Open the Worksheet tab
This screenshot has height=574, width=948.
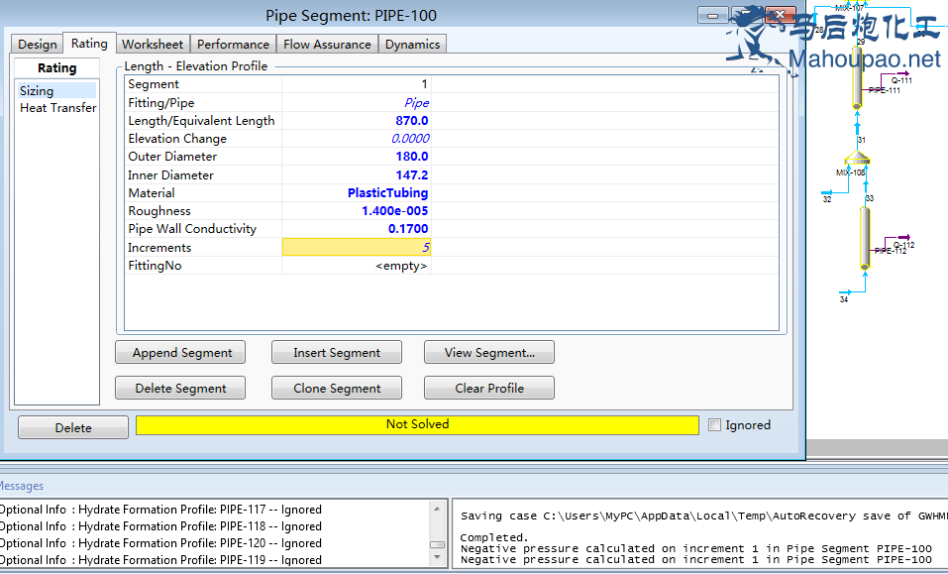pos(153,45)
